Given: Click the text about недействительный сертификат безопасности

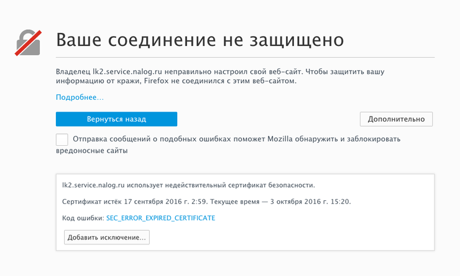Looking at the screenshot, I should point(188,185).
